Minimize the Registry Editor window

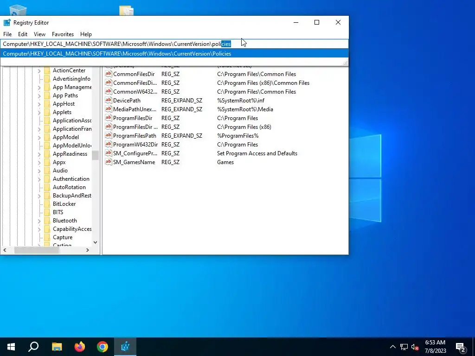tap(296, 22)
